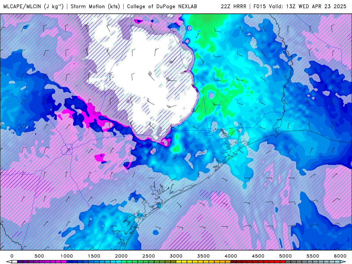Click the 2500 label on the color scale
The height and width of the screenshot is (264, 352).
(x=149, y=256)
